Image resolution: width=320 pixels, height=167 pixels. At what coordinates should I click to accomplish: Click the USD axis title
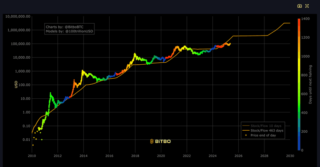16,84
